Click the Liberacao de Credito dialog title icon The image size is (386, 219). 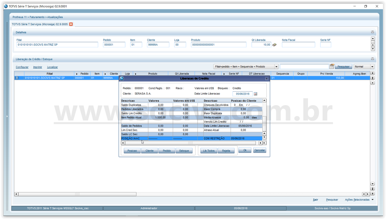122,79
